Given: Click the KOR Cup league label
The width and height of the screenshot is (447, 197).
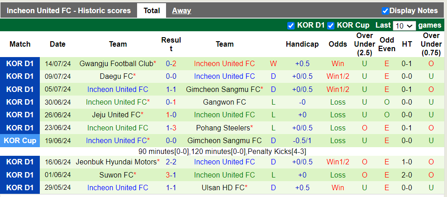Looking at the screenshot, I should click(20, 140).
